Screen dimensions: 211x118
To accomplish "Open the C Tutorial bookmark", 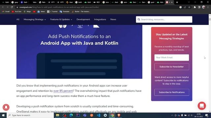I will point(52,11).
